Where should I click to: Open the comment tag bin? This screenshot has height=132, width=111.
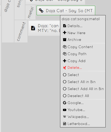point(21,31)
